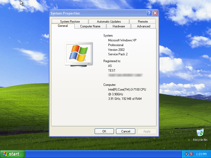The image size is (211, 158).
Task: Click the registered organization 'TEST'
Action: (112, 71)
